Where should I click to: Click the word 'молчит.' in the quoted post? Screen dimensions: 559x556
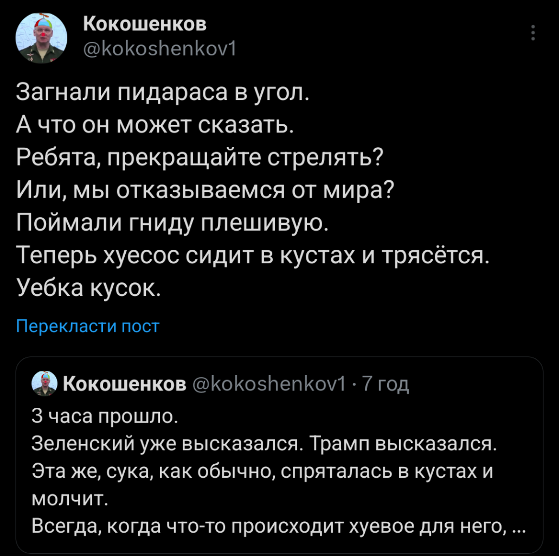70,498
